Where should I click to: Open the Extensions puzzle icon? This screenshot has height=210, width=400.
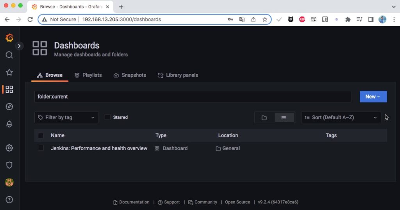tap(348, 20)
